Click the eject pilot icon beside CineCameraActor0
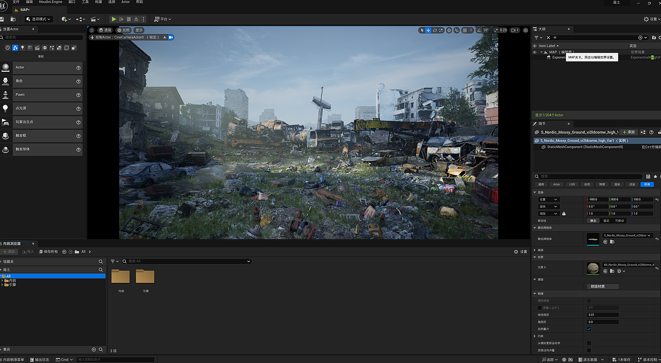The height and width of the screenshot is (363, 661). coord(165,37)
